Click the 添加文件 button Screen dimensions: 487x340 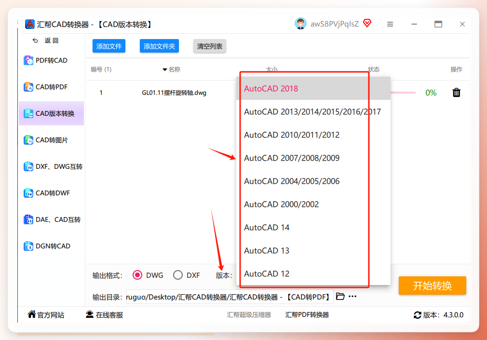pos(108,46)
